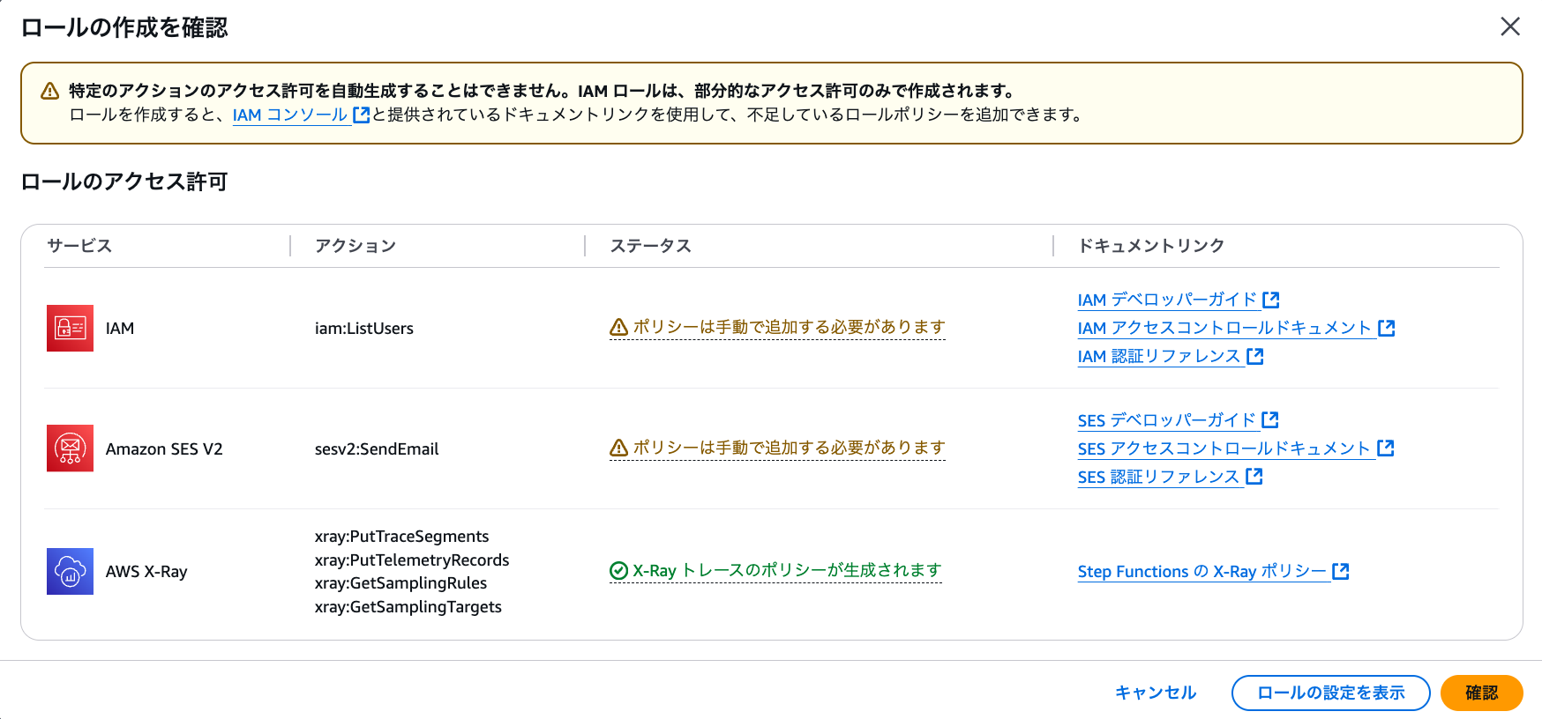Viewport: 1542px width, 719px height.
Task: Click external icon beside IAM アクセスコントロールドキュメント
Action: 1387,328
